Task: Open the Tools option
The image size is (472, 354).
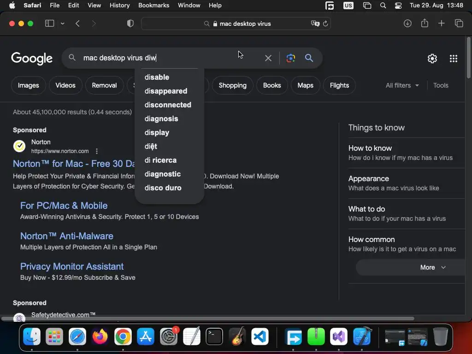Action: pyautogui.click(x=441, y=85)
